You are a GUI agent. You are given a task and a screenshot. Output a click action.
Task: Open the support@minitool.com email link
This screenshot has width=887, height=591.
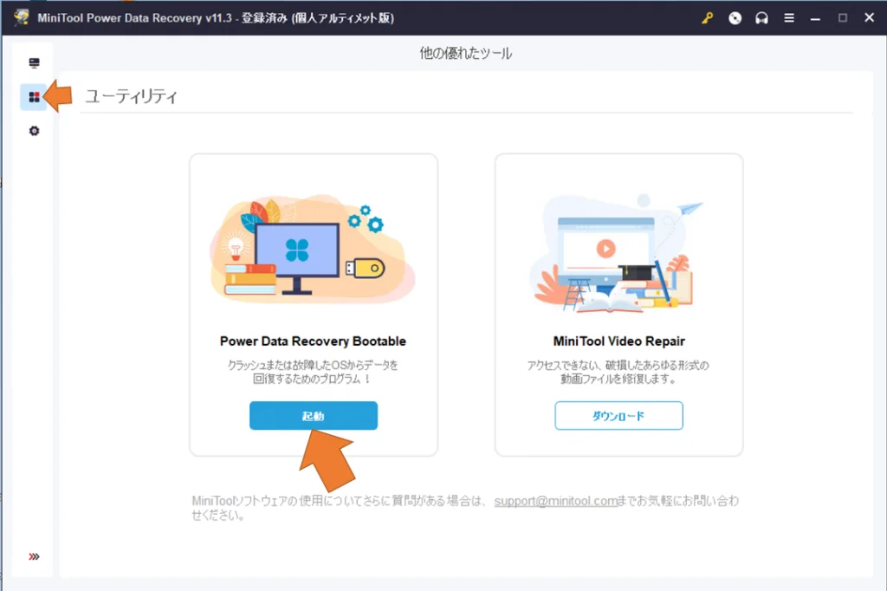[x=555, y=501]
